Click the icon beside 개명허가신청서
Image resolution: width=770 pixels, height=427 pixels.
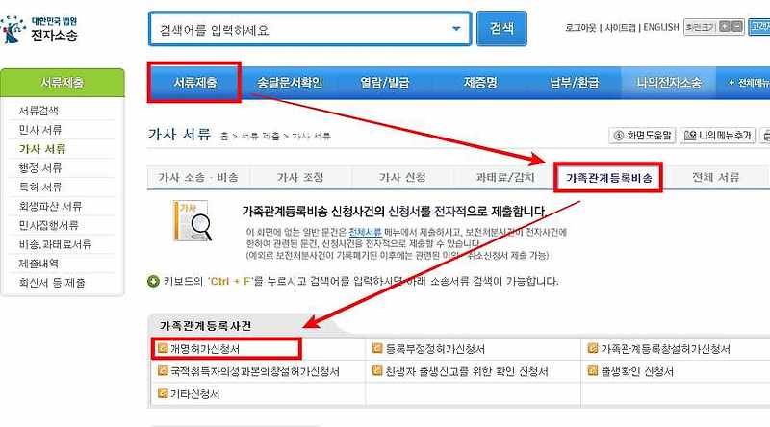(x=163, y=348)
